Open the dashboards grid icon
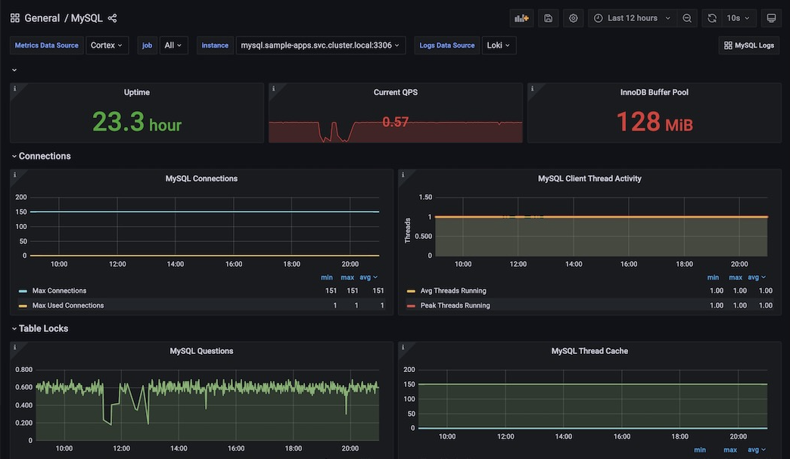Screen dimensions: 790x459 coord(14,17)
